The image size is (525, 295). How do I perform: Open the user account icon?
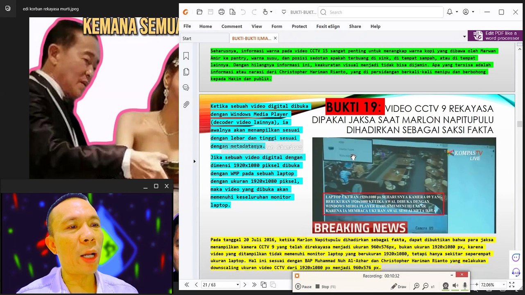[x=466, y=12]
